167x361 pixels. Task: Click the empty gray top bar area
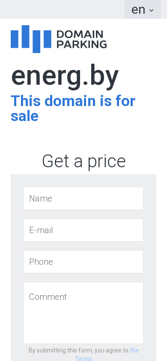pyautogui.click(x=62, y=9)
